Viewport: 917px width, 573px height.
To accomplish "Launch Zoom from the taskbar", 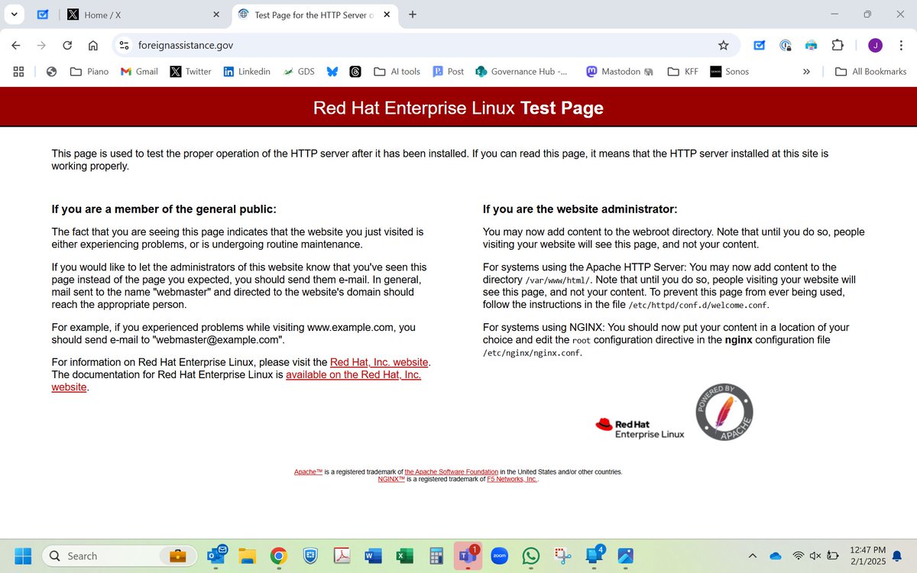I will pos(500,555).
